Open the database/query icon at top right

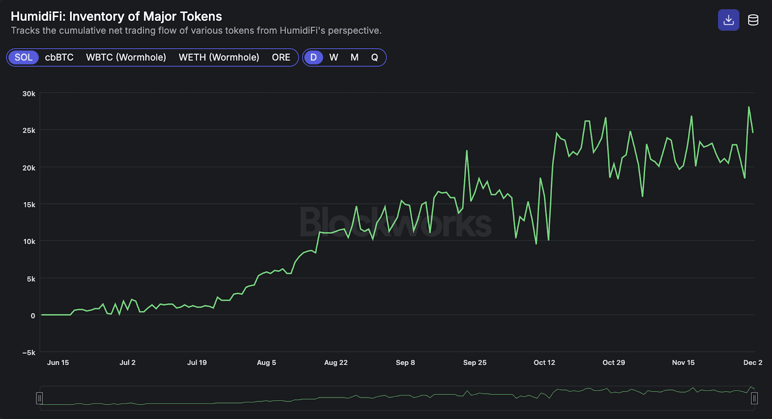753,20
